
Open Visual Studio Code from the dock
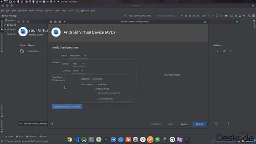77,140
